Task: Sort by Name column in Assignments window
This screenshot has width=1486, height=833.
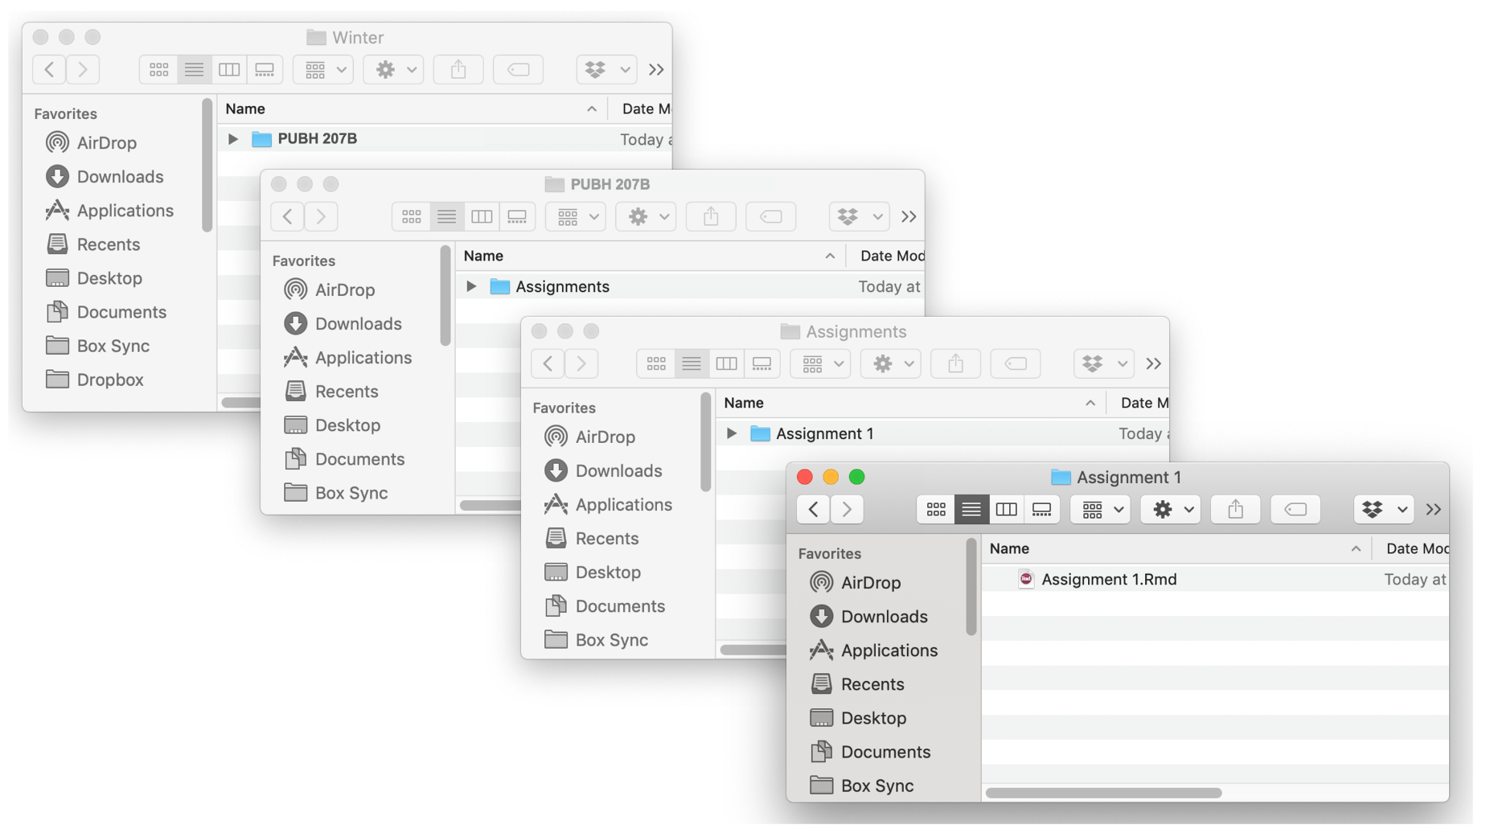Action: click(x=911, y=404)
